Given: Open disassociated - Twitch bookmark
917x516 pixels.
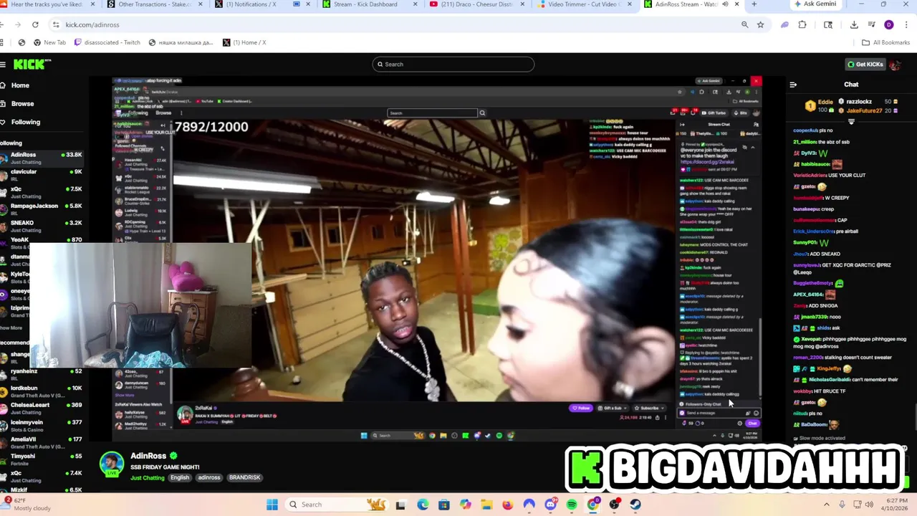Looking at the screenshot, I should pos(107,42).
